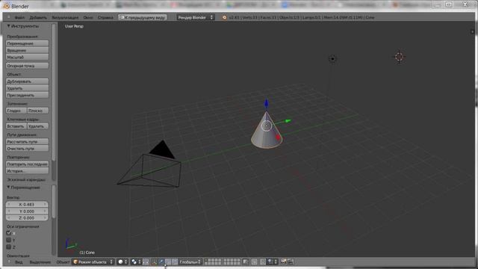This screenshot has width=478, height=269.
Task: Set shading to Плоско
Action: pos(38,111)
